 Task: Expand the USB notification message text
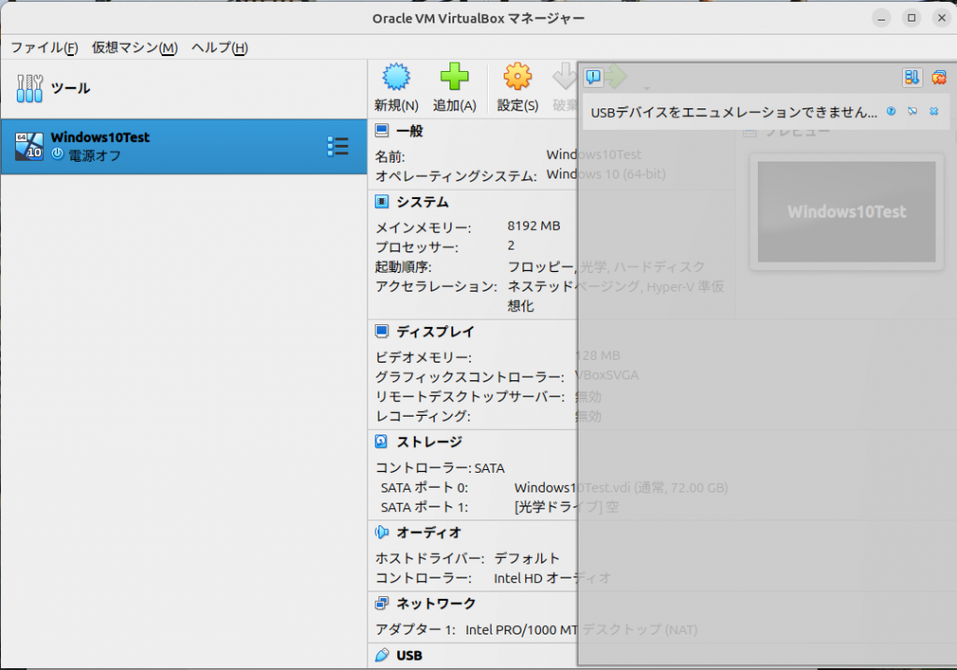[x=734, y=112]
